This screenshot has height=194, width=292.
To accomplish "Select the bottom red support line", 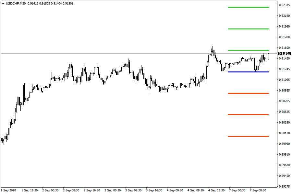I will [x=248, y=136].
